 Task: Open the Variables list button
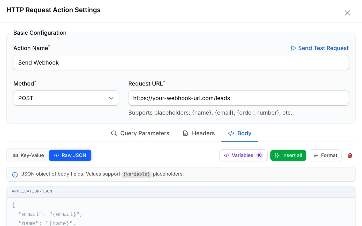[243, 155]
